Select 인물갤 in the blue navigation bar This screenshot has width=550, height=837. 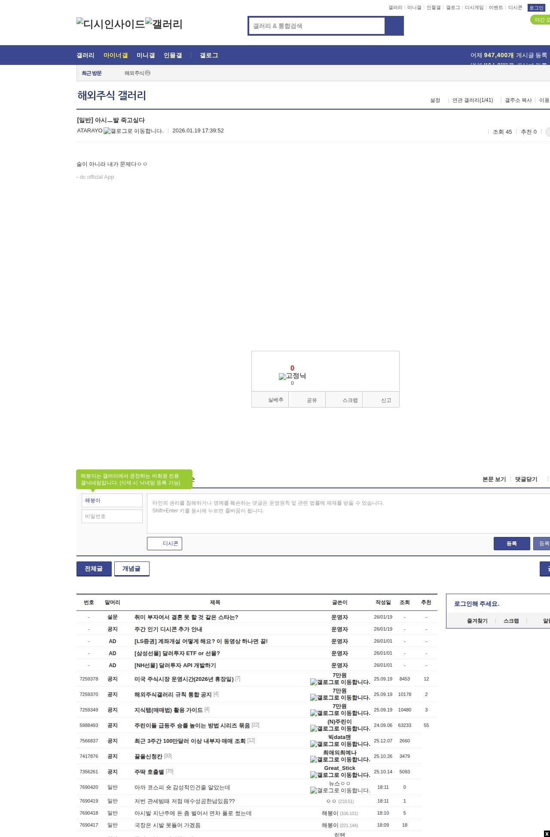pos(173,55)
